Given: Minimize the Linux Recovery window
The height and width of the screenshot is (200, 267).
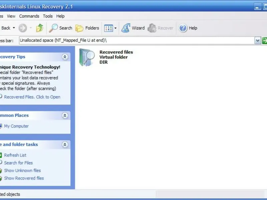Looking at the screenshot, I should (257, 7).
